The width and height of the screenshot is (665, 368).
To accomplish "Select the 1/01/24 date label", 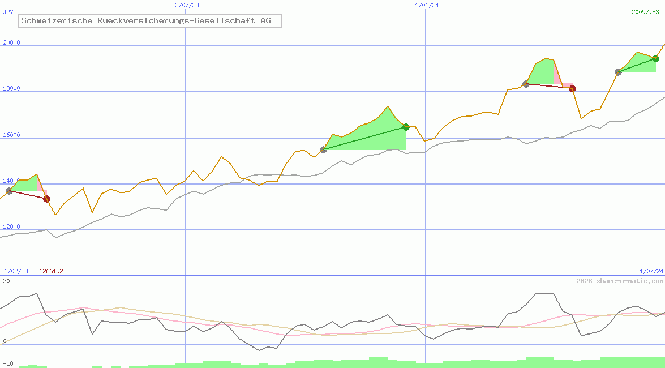I will pyautogui.click(x=427, y=5).
